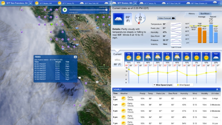The height and width of the screenshot is (125, 222).
Task: Click the average High orange bar
Action: (x=200, y=35)
